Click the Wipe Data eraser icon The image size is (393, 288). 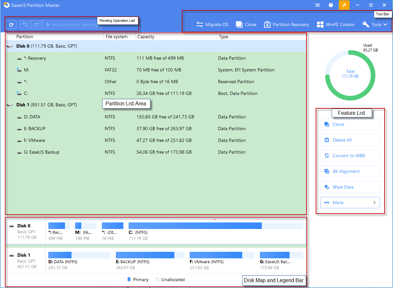point(326,187)
